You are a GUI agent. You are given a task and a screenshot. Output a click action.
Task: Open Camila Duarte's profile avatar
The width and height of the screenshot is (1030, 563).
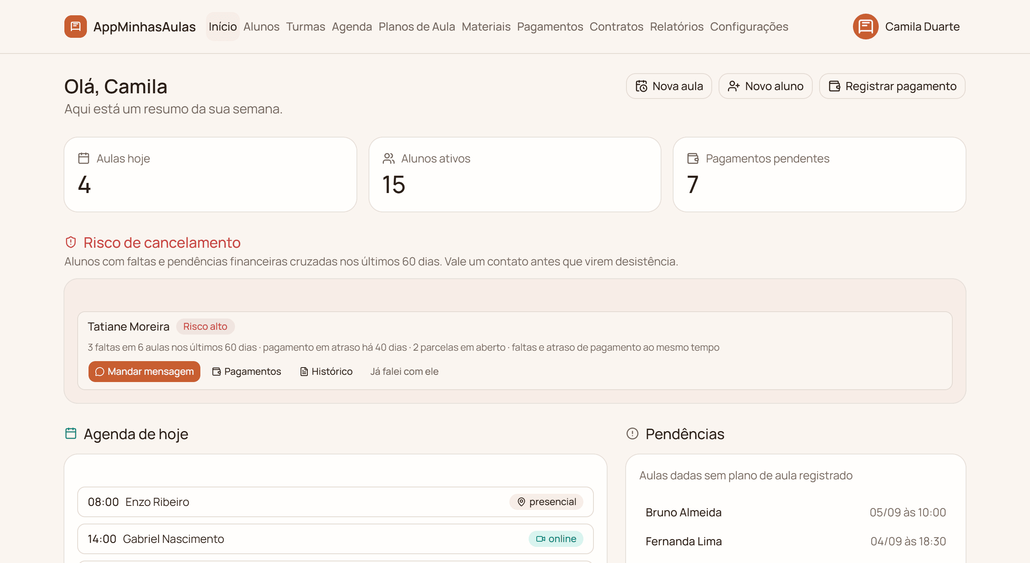click(865, 27)
